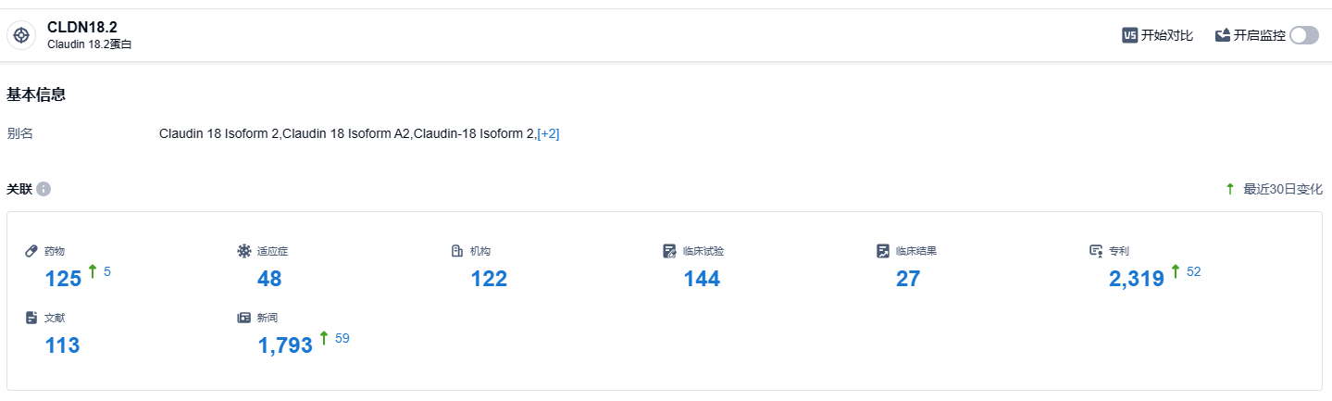This screenshot has width=1332, height=401.
Task: Click the patent certificate icon
Action: [x=1096, y=251]
